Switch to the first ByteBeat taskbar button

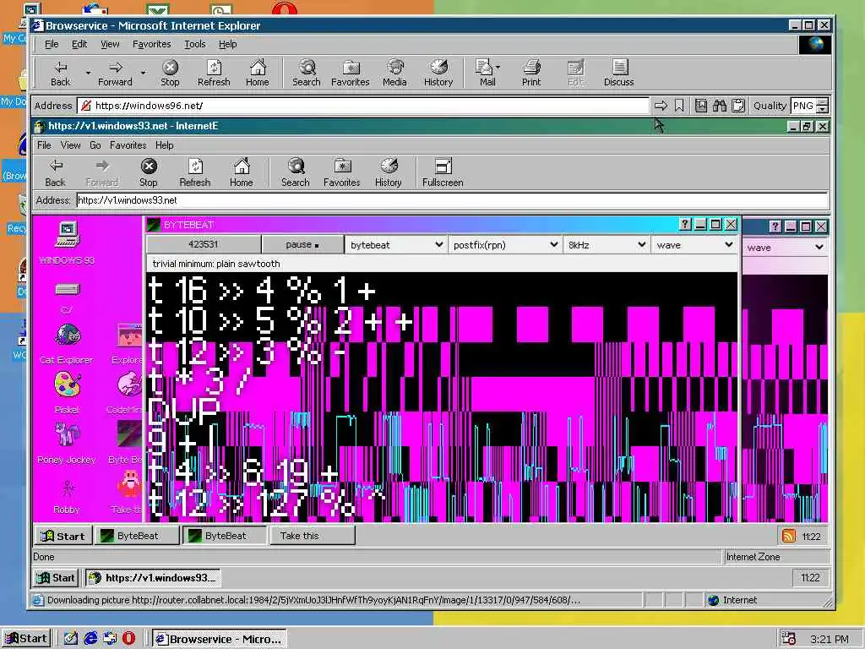click(136, 535)
